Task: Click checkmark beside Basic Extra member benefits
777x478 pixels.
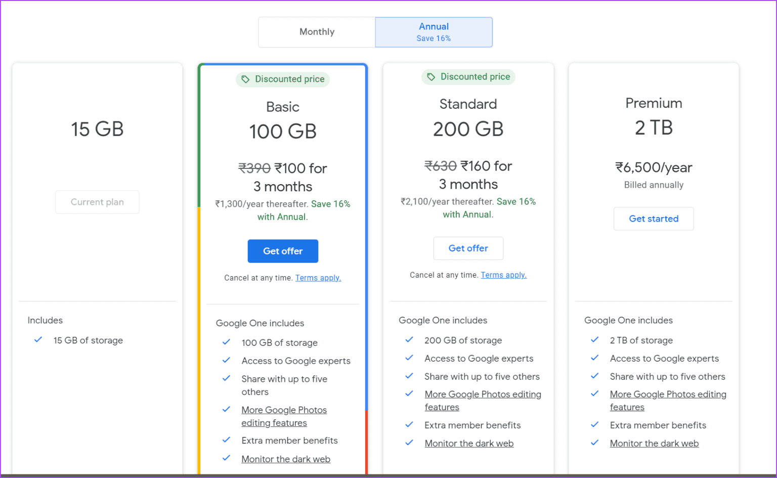Action: tap(226, 440)
